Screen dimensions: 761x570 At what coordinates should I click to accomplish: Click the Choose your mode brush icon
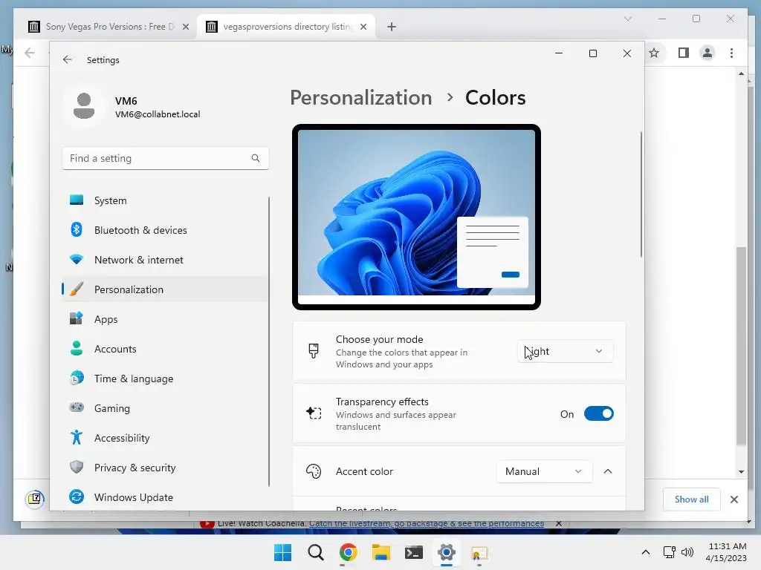[x=314, y=350]
